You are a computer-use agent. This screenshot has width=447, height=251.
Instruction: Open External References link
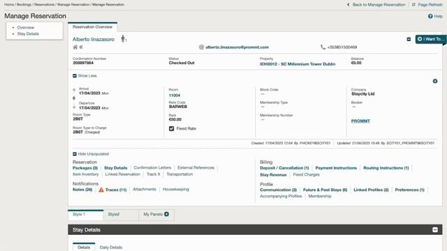[196, 167]
